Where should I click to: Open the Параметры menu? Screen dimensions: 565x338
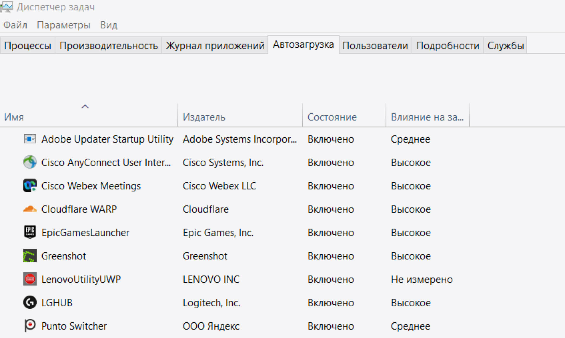tap(63, 25)
